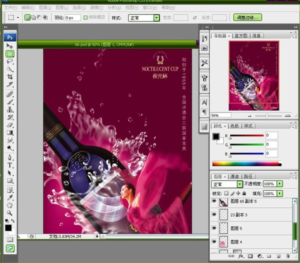Select the Eraser tool

coord(9,125)
